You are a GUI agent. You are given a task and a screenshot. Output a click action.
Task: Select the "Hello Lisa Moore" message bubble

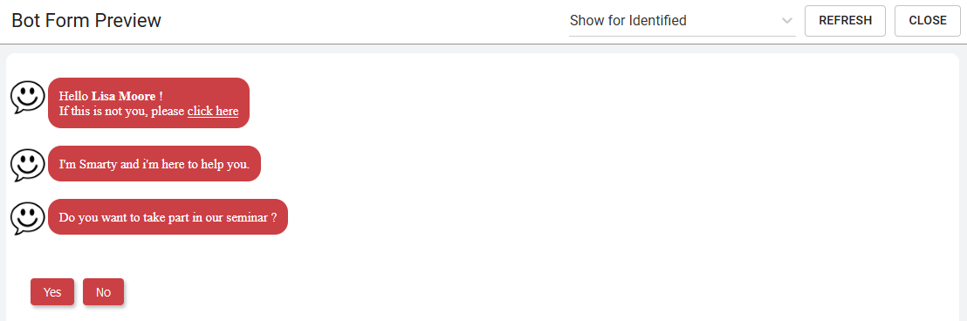coord(148,103)
